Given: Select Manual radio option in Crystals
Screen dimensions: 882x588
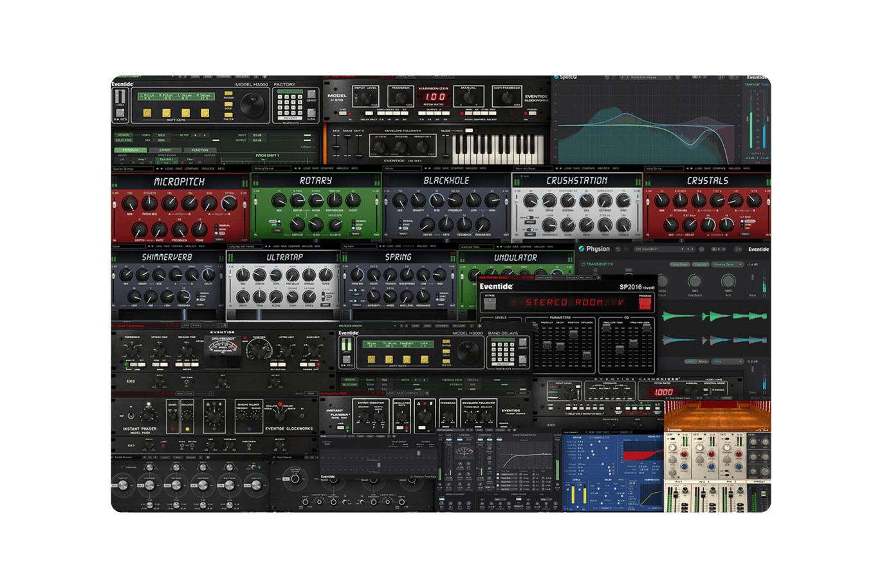Looking at the screenshot, I should pos(742,221).
